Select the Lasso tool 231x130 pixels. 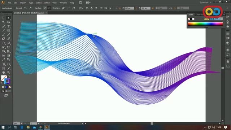coord(9,22)
